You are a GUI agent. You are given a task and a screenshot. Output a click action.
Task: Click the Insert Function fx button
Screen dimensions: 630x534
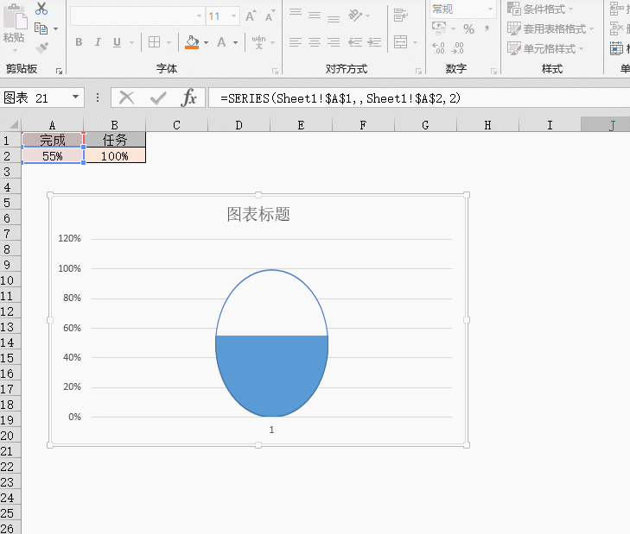[189, 97]
